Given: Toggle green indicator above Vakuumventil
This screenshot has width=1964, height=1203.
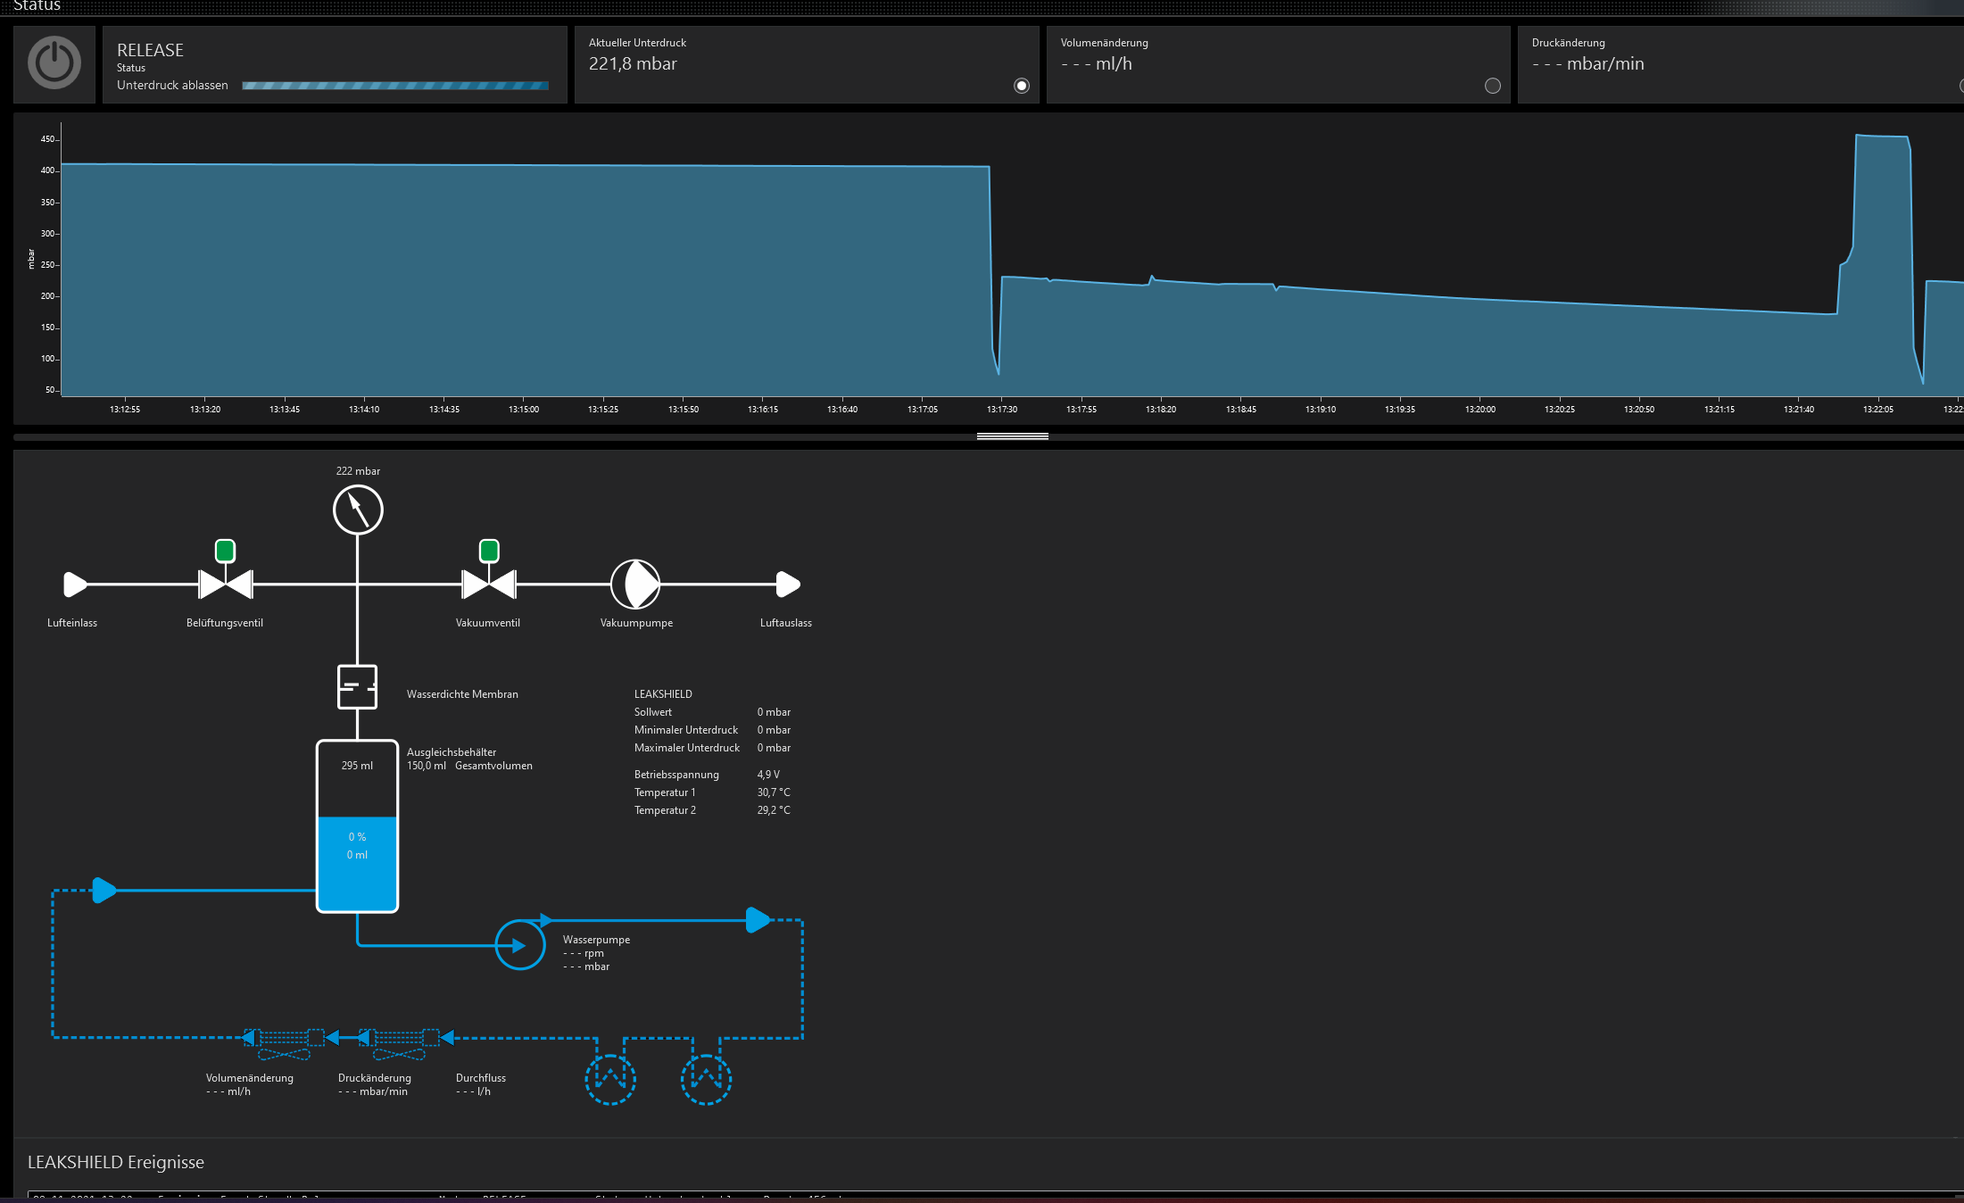Looking at the screenshot, I should (x=489, y=551).
